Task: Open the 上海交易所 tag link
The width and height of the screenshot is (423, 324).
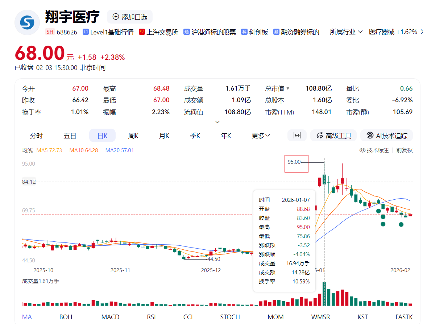Action: point(162,32)
